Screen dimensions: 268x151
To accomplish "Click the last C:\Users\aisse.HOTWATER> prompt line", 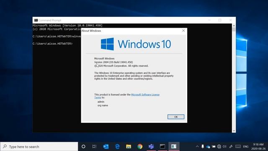I will [52, 44].
